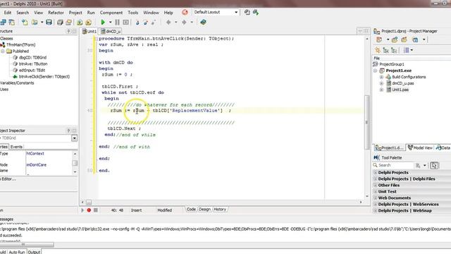Click the Save current desktop layout icon
451x254 pixels.
tap(247, 13)
